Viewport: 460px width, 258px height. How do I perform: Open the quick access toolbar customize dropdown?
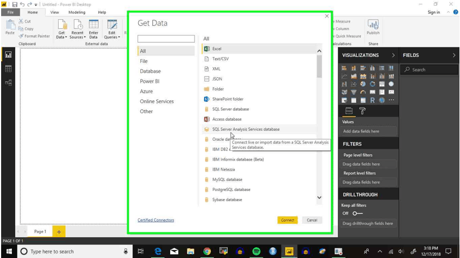pos(36,5)
